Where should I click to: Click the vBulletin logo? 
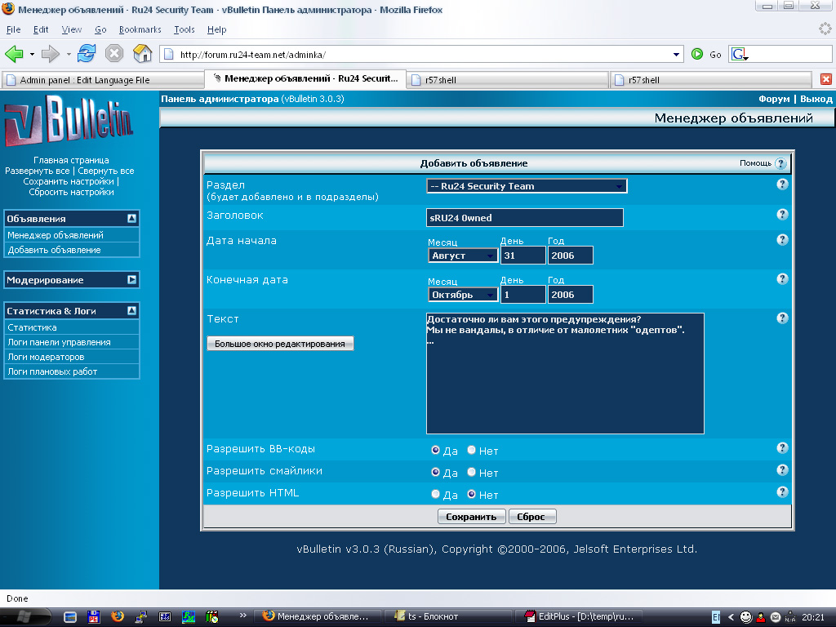coord(69,120)
